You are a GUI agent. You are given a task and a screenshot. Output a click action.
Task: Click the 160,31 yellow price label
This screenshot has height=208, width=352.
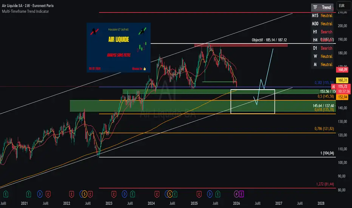343,80
